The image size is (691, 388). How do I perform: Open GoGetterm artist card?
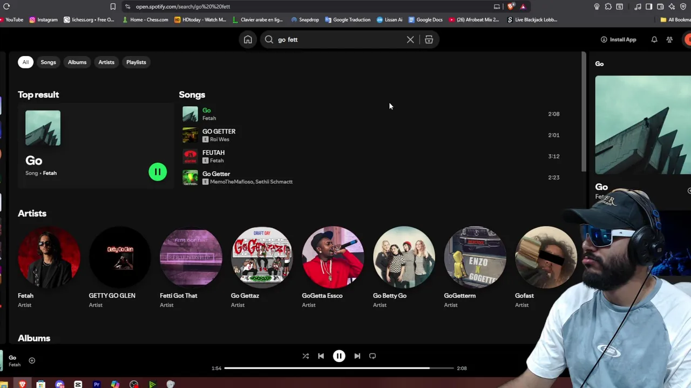click(x=475, y=267)
